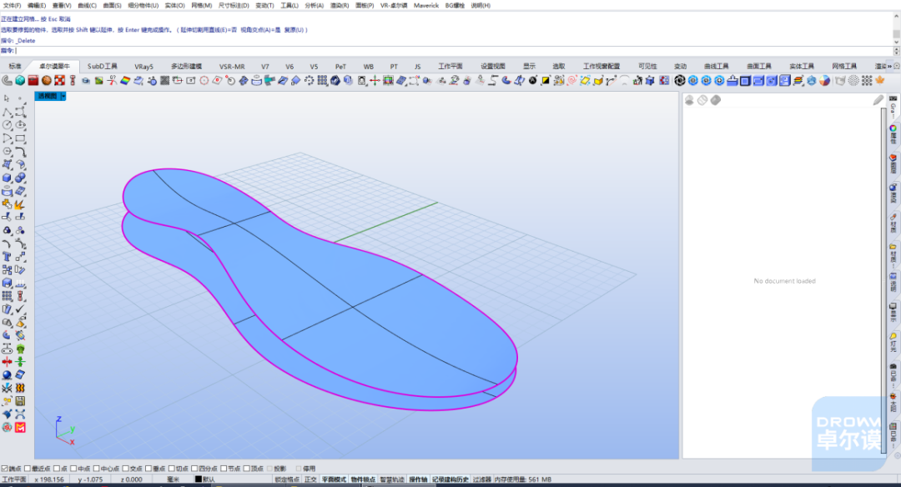Open the 实体(O) menu

[174, 5]
